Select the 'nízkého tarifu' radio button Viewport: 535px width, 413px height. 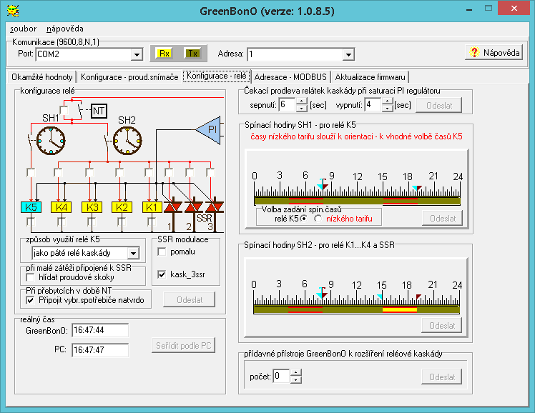pos(318,219)
